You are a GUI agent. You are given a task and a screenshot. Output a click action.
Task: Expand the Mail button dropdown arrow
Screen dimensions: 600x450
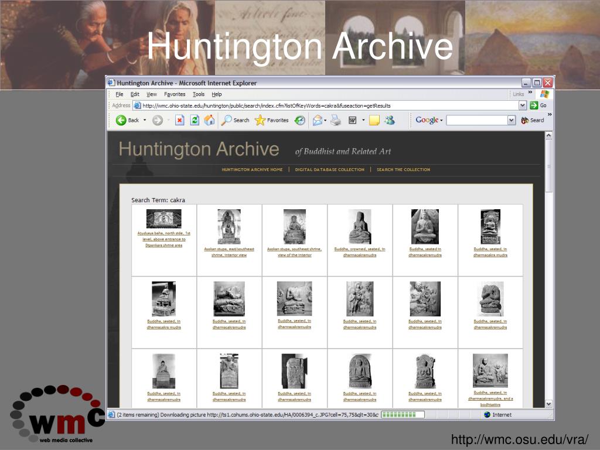pos(325,120)
